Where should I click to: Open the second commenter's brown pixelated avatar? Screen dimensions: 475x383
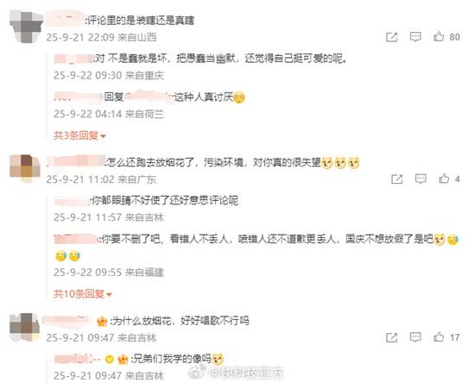pos(25,168)
